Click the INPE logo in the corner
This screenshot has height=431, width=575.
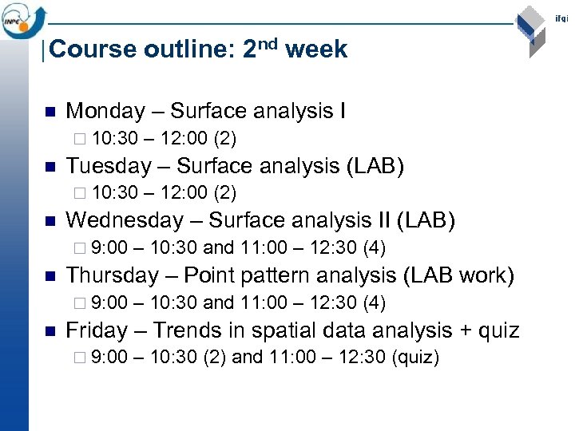click(19, 20)
